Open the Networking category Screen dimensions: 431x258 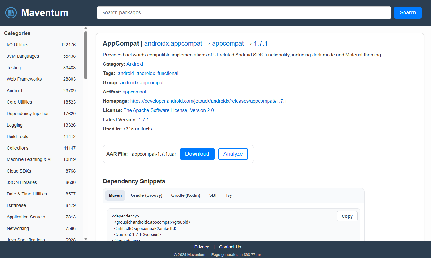(x=41, y=228)
